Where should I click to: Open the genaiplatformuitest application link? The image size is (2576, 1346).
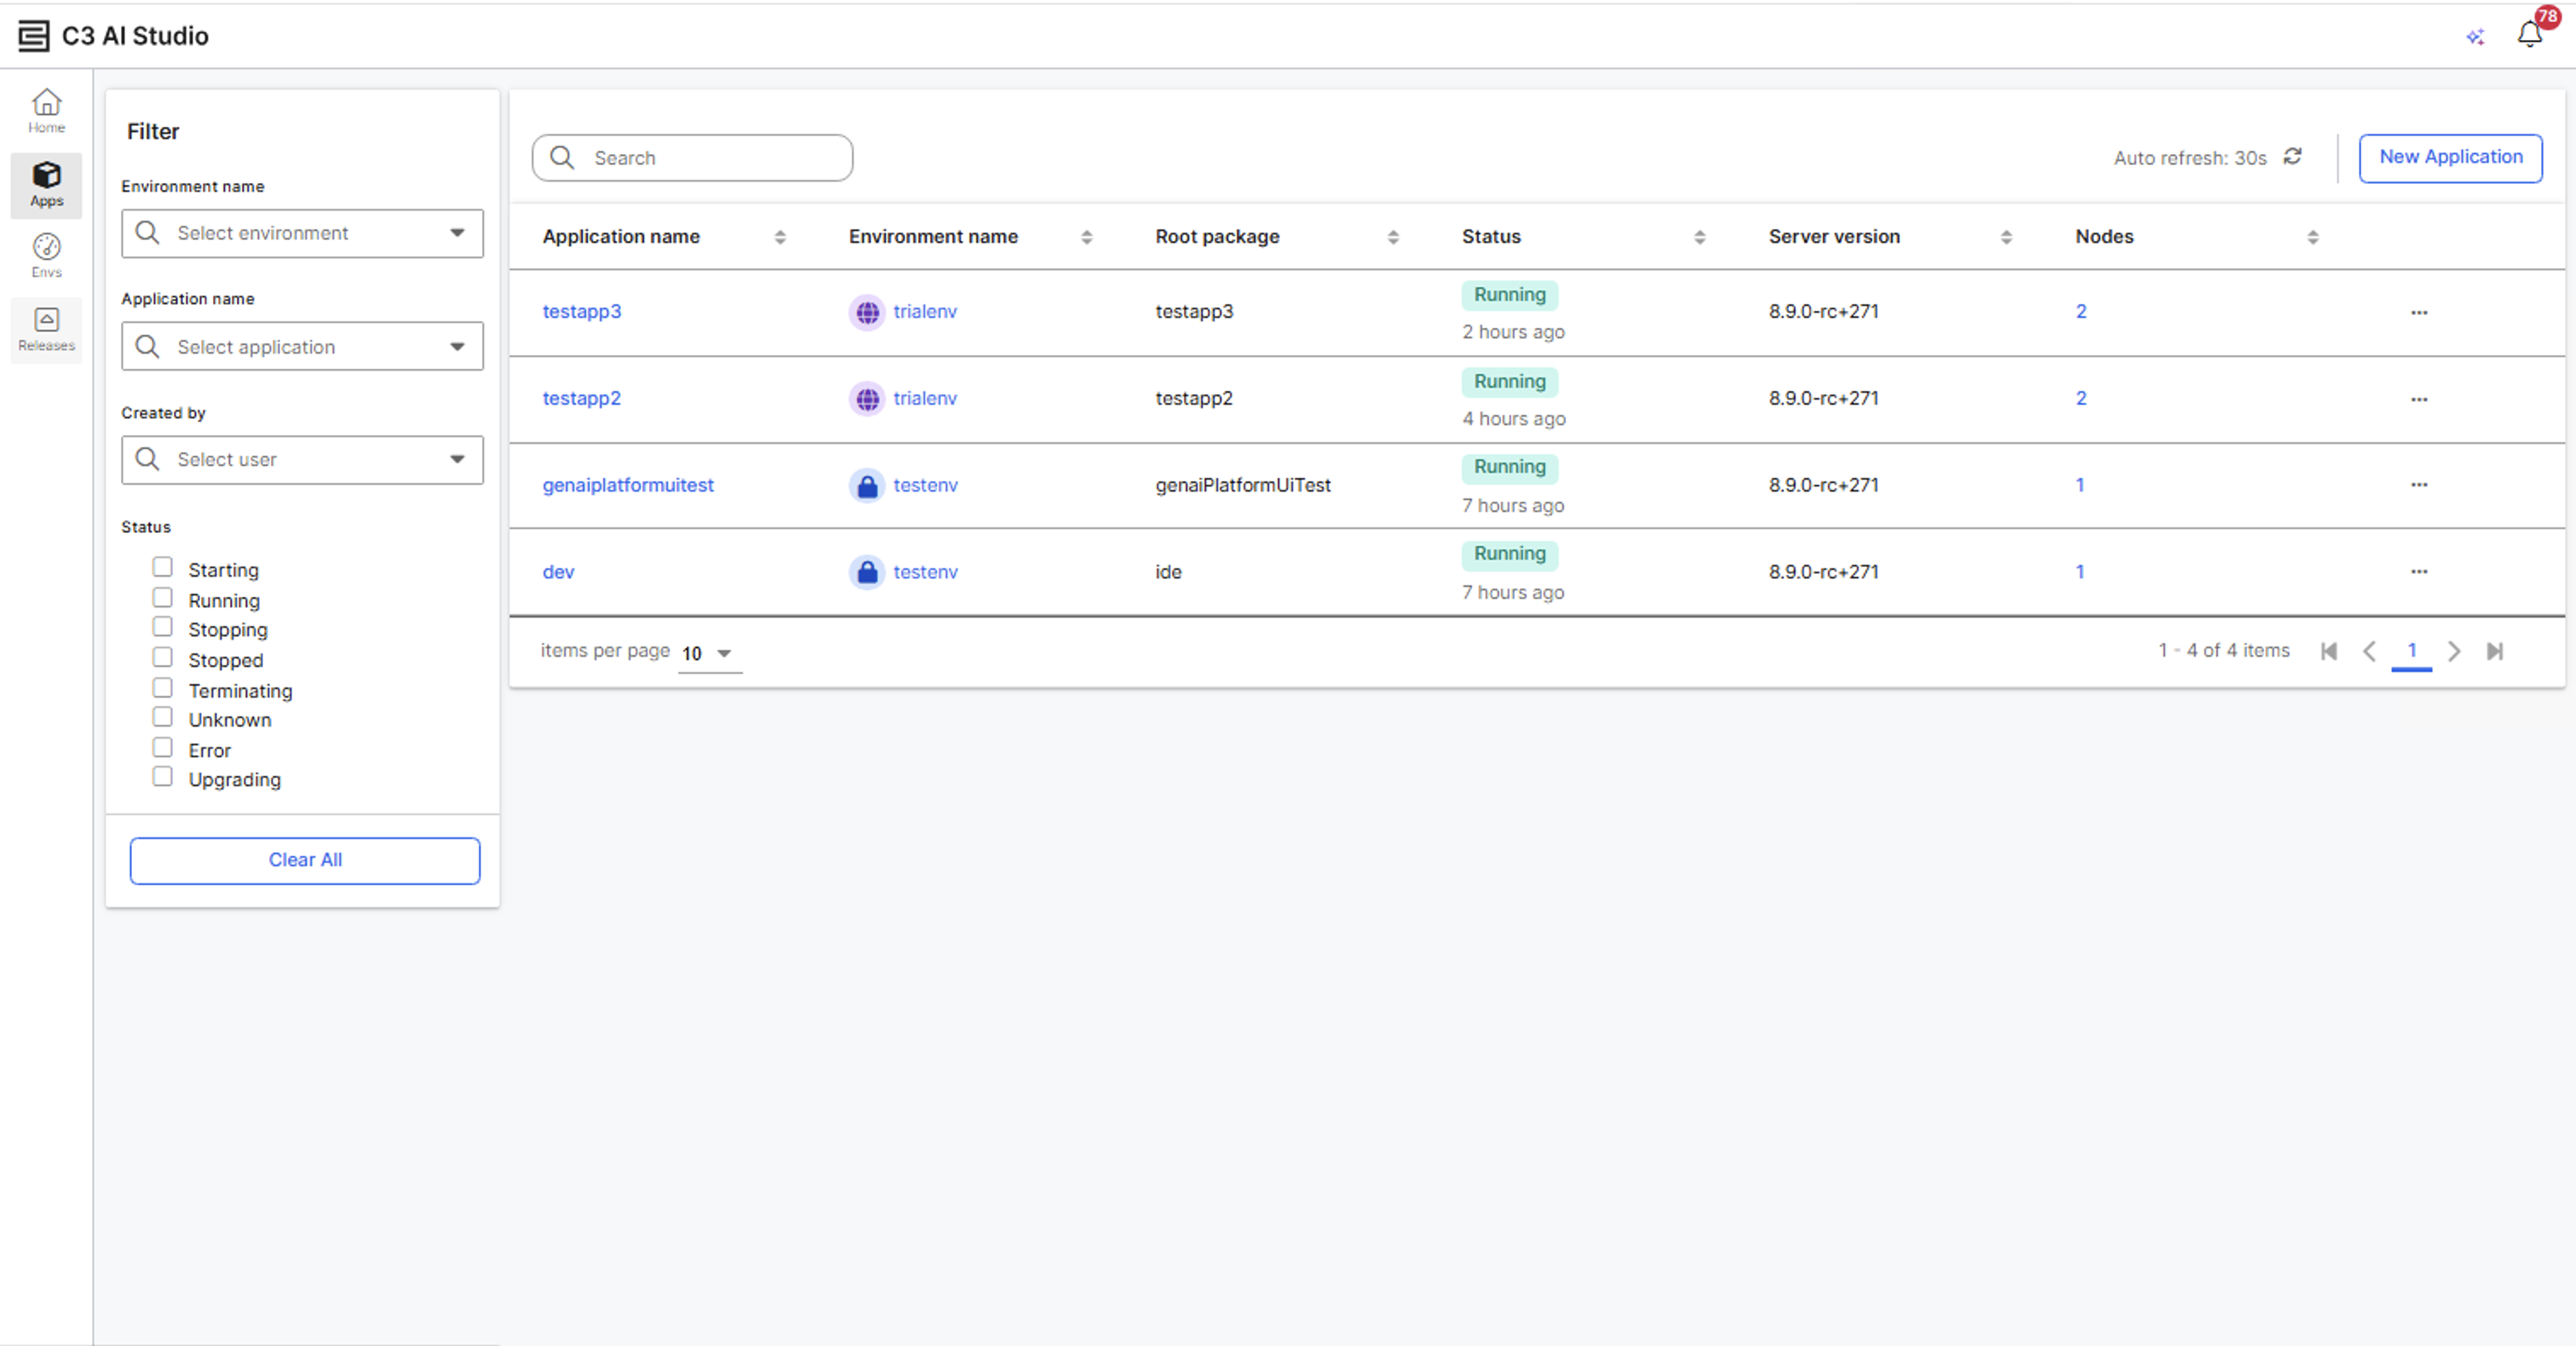(x=627, y=485)
